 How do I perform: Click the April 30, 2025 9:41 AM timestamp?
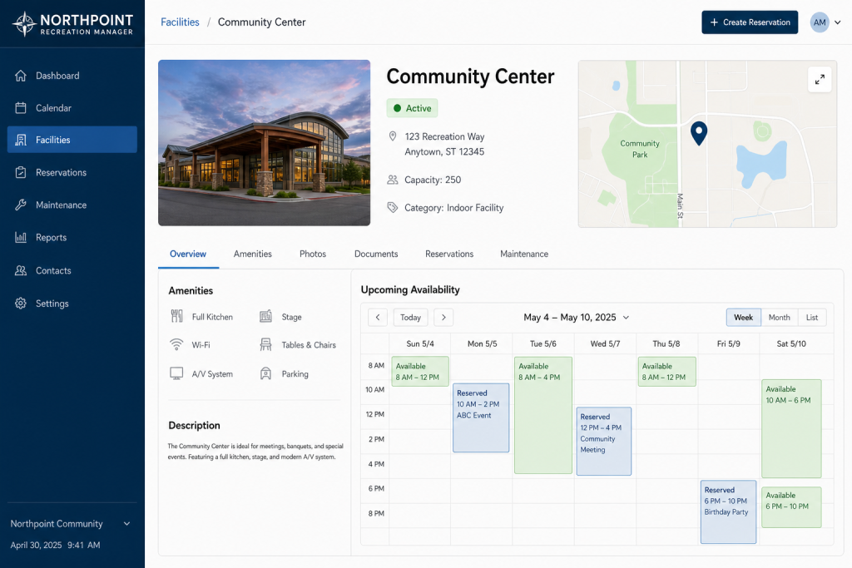click(x=56, y=545)
